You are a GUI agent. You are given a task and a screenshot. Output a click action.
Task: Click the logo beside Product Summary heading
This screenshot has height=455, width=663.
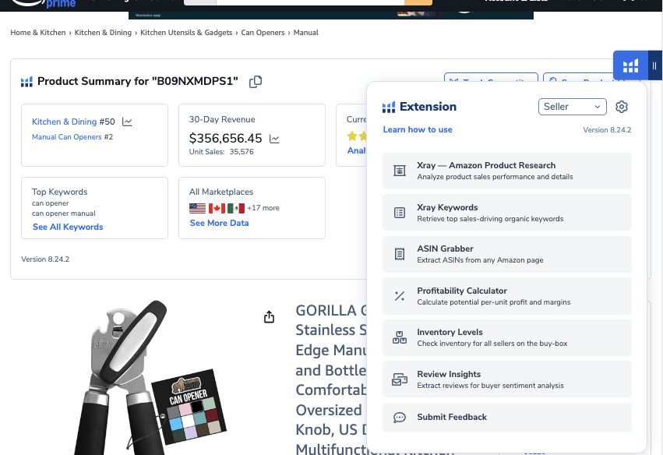pos(26,82)
